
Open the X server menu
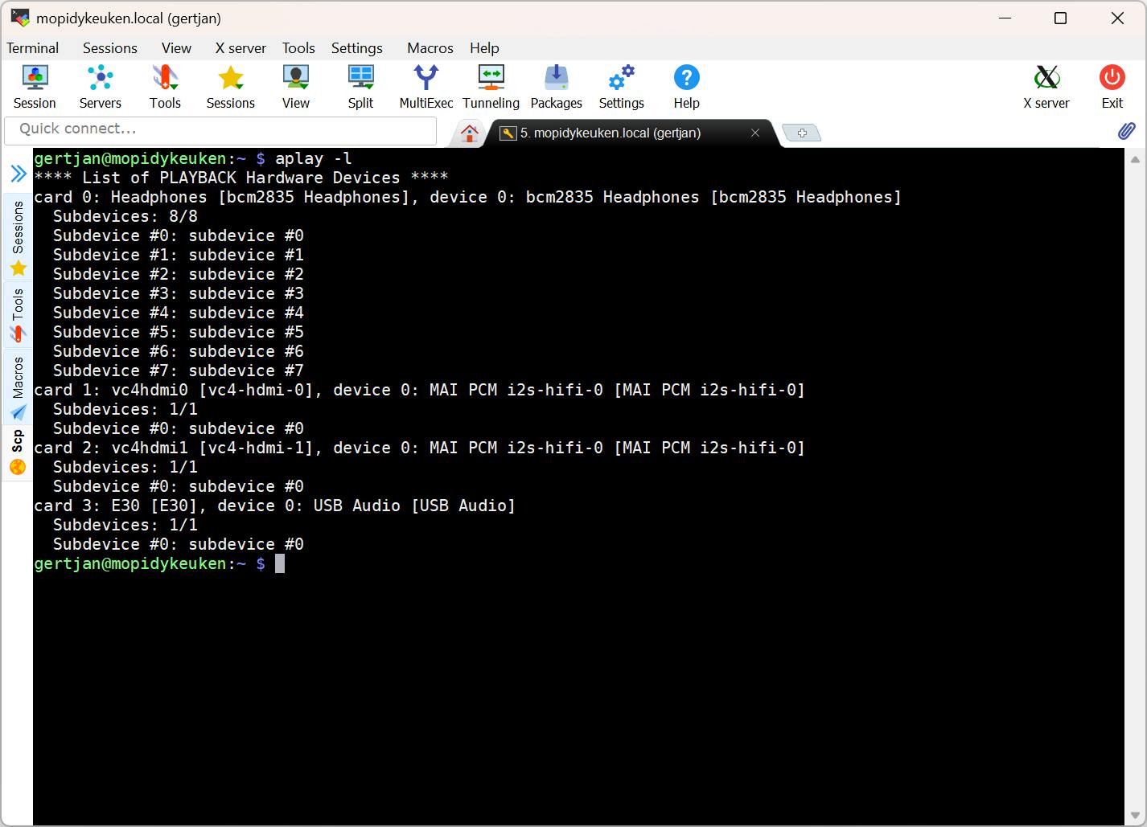pyautogui.click(x=240, y=48)
